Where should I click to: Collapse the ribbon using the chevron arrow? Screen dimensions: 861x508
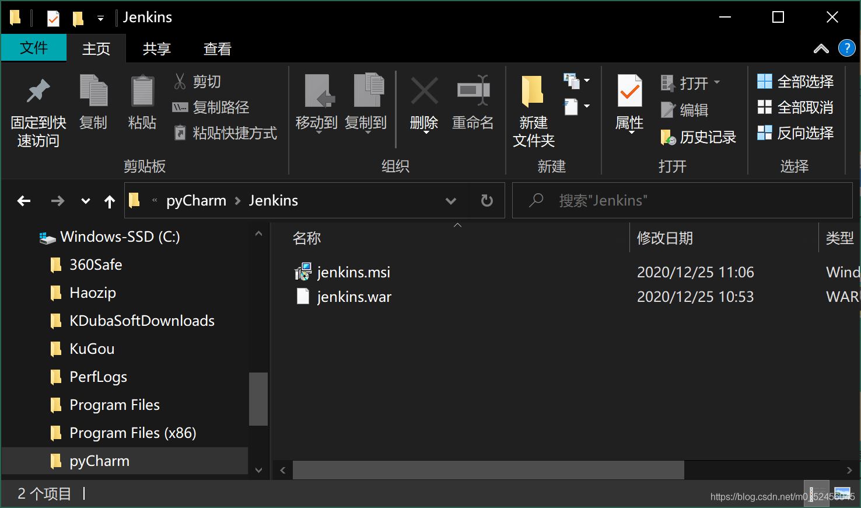pos(821,48)
